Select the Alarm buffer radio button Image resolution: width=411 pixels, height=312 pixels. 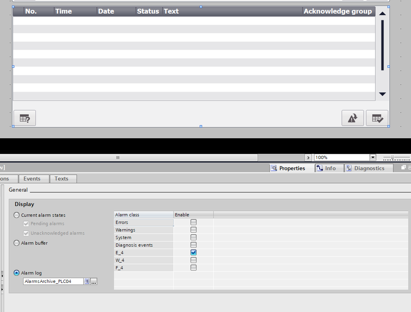16,243
